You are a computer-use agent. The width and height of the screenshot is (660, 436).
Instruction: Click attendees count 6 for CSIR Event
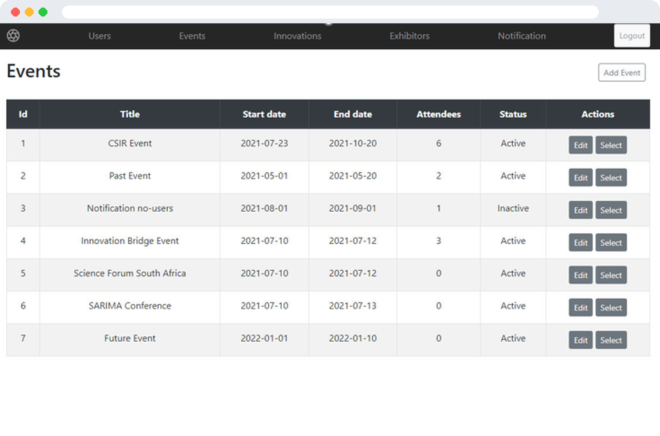coord(439,143)
